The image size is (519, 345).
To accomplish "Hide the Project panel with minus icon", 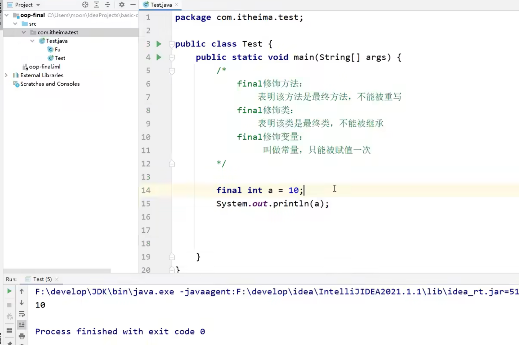I will [133, 5].
